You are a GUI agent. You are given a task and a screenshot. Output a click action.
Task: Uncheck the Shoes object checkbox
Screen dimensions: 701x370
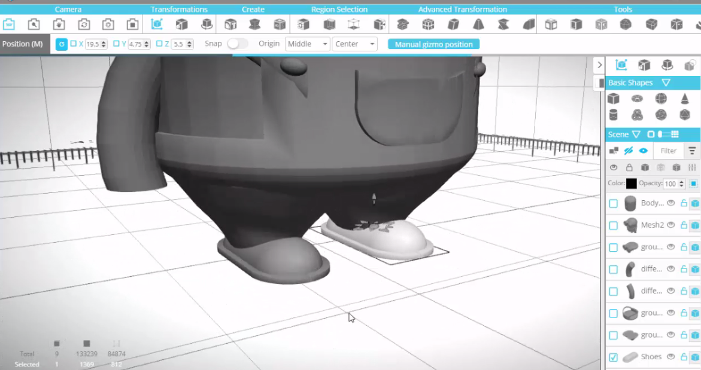coord(614,357)
